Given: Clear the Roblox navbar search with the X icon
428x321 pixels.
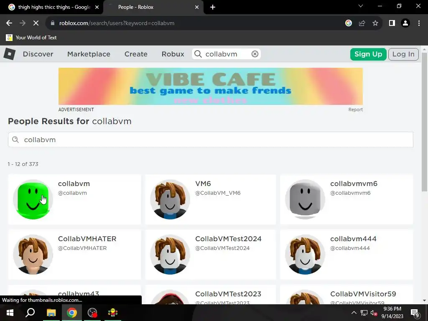Looking at the screenshot, I should click(255, 54).
